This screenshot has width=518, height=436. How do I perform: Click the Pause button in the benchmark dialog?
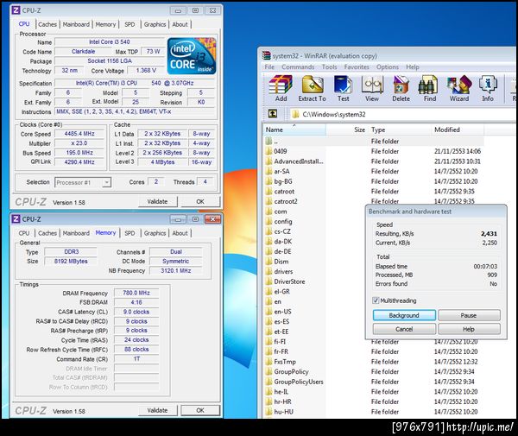tap(469, 315)
